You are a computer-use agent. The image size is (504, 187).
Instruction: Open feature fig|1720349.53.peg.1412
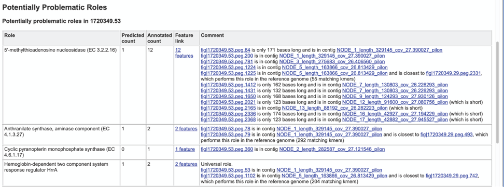pyautogui.click(x=228, y=85)
